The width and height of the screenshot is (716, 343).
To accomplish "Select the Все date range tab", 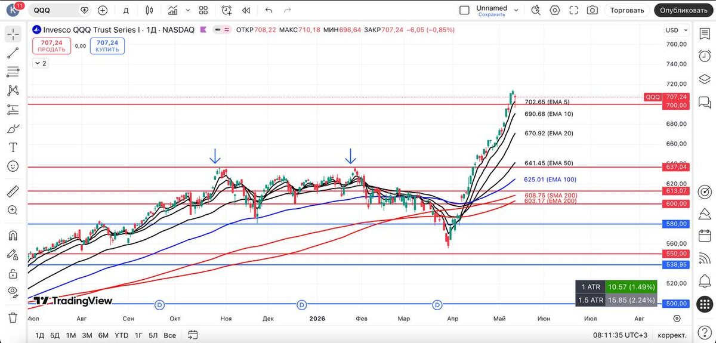I will (x=170, y=335).
